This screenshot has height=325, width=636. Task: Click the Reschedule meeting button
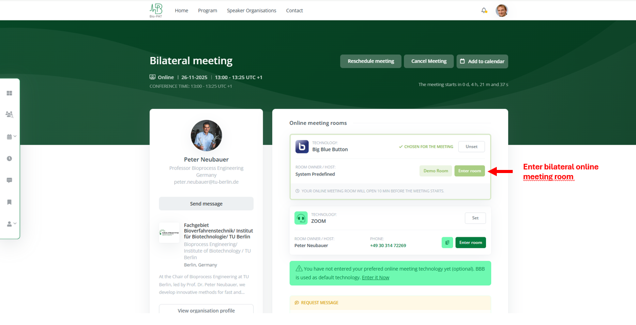pyautogui.click(x=370, y=61)
